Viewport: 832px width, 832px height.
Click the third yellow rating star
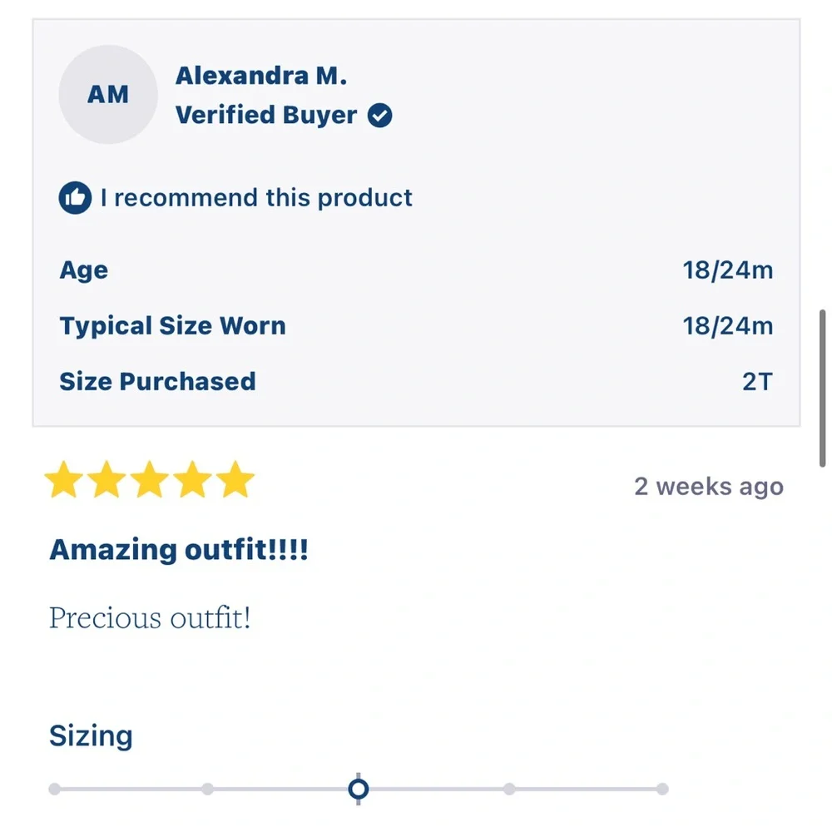coord(150,479)
